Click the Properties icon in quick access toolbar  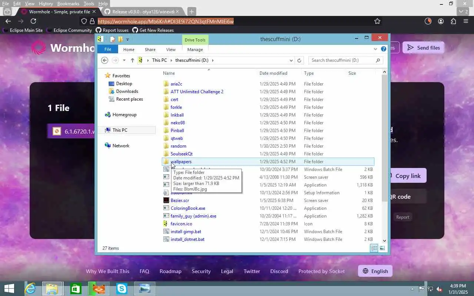pyautogui.click(x=113, y=39)
